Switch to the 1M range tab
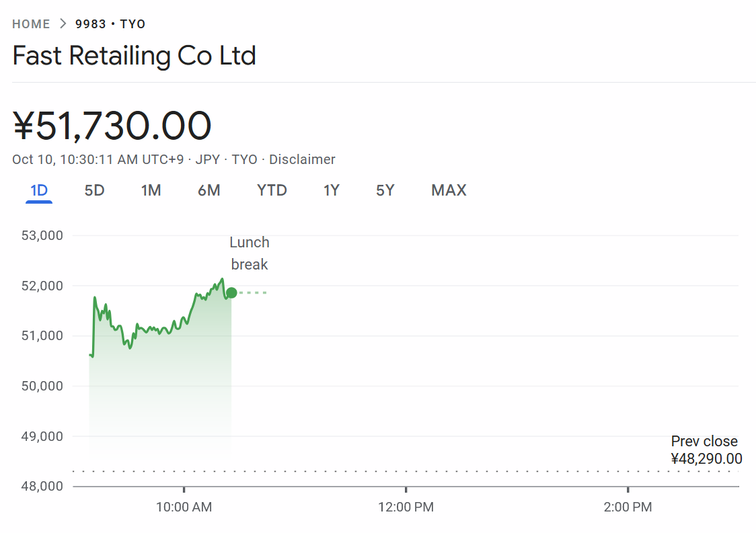 [x=151, y=190]
